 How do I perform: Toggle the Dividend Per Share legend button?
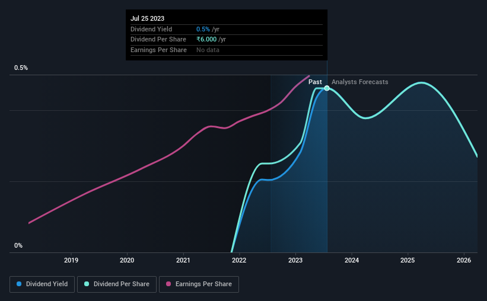point(117,284)
